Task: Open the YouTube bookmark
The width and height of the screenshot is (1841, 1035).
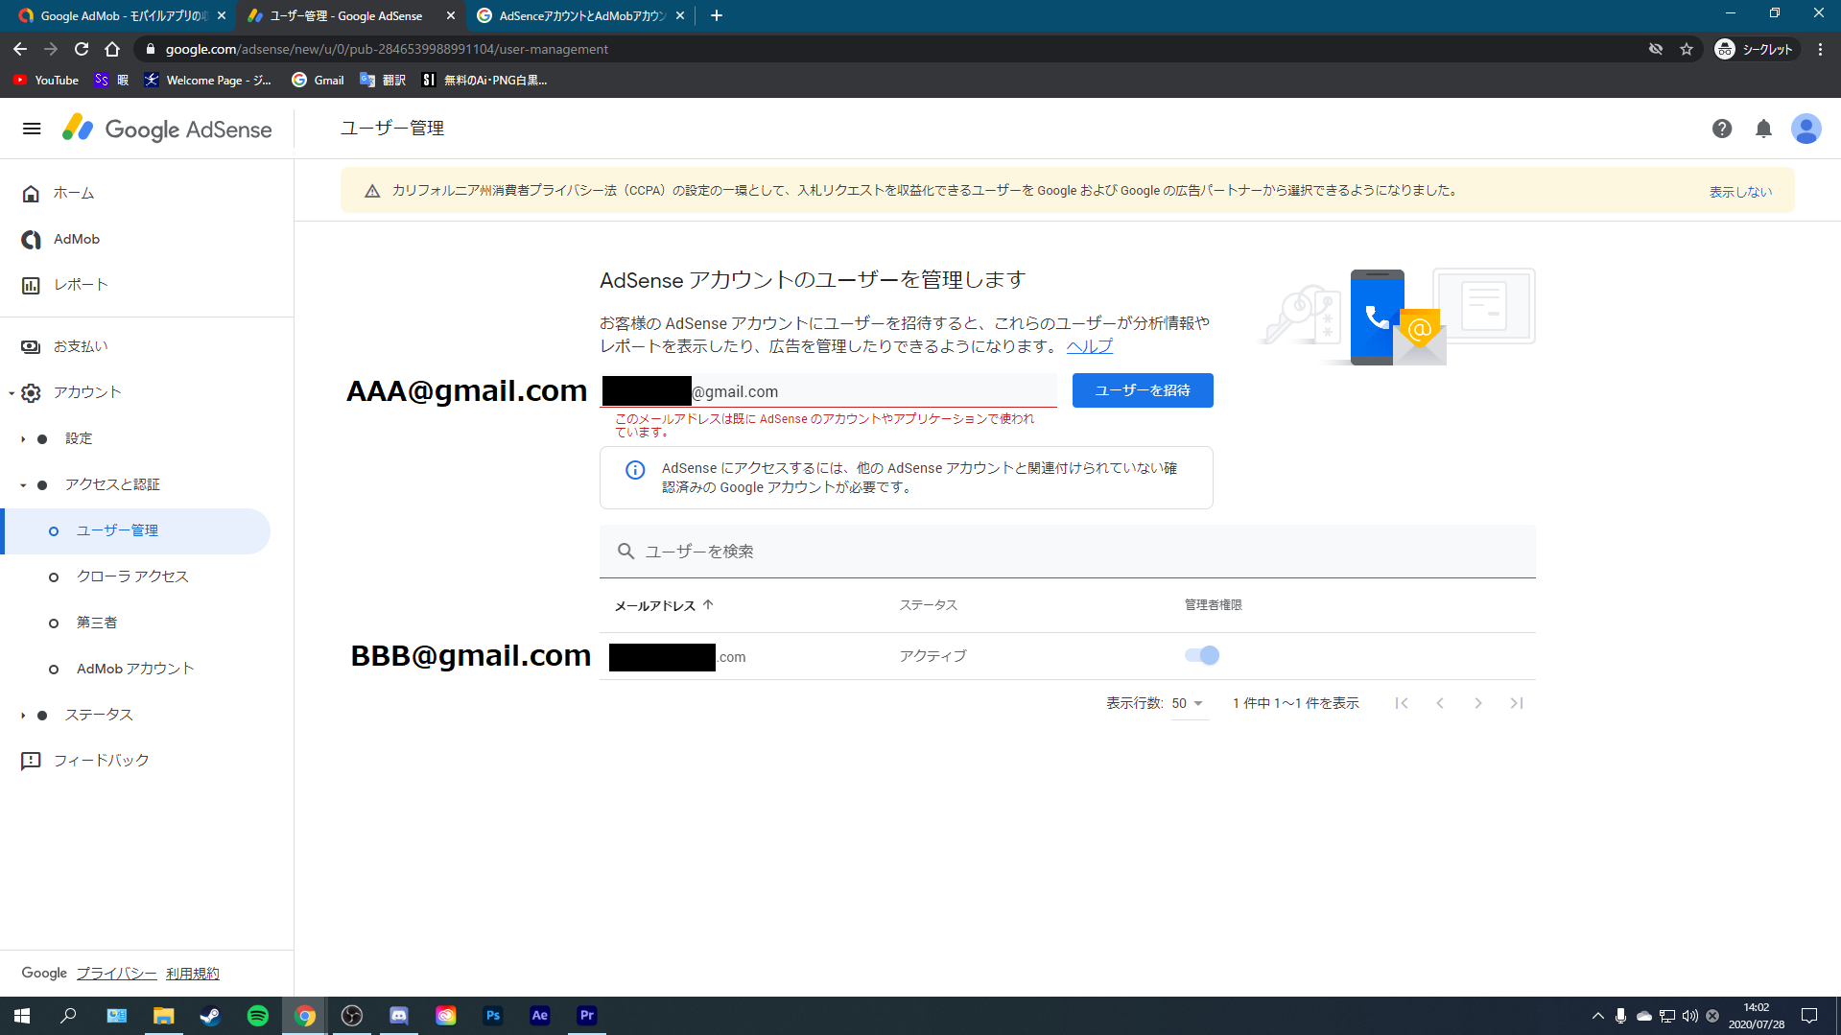Action: 46,81
